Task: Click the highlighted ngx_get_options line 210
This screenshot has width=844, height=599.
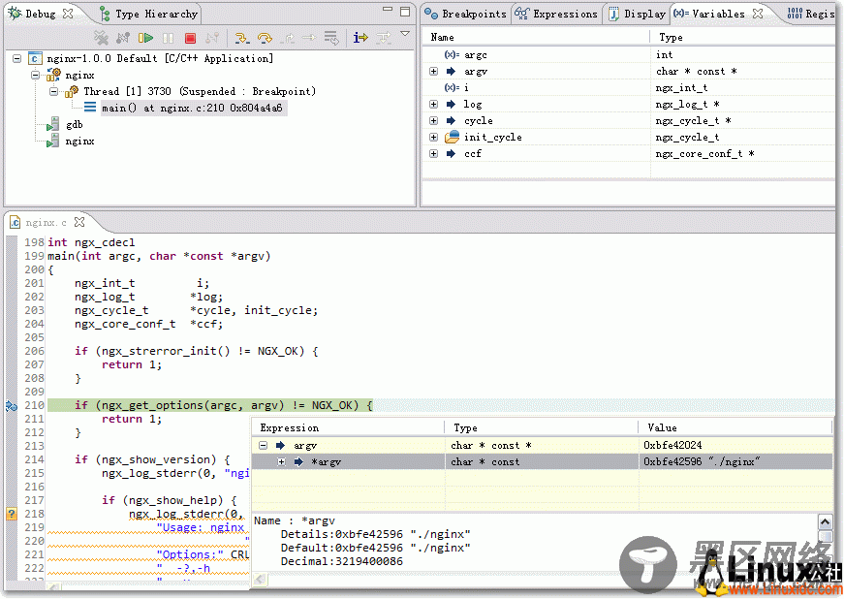Action: (210, 405)
